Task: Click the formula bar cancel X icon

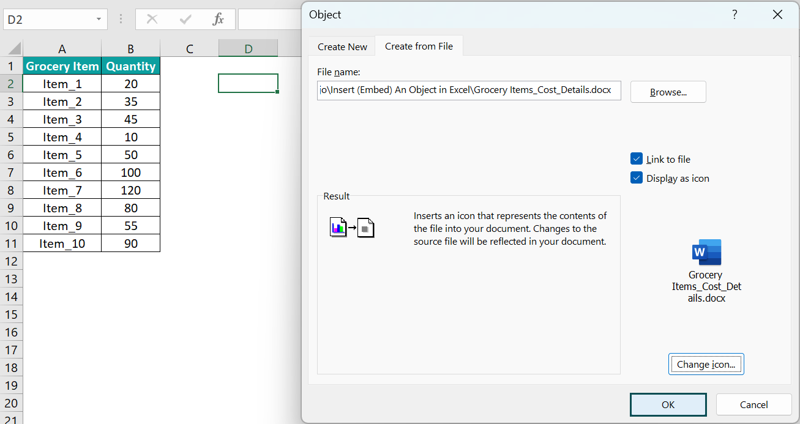Action: 152,20
